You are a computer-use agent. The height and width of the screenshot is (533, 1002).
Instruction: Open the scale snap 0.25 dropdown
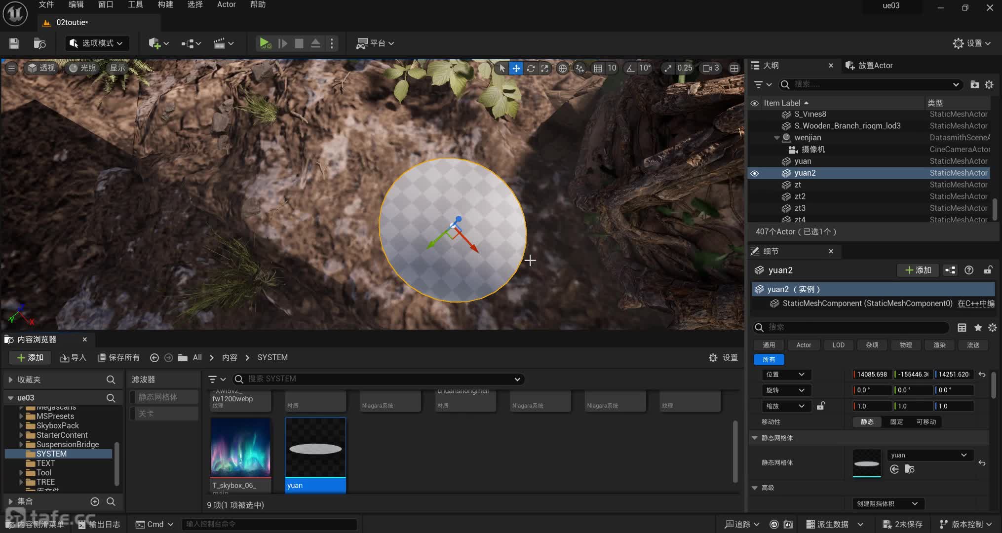(685, 68)
